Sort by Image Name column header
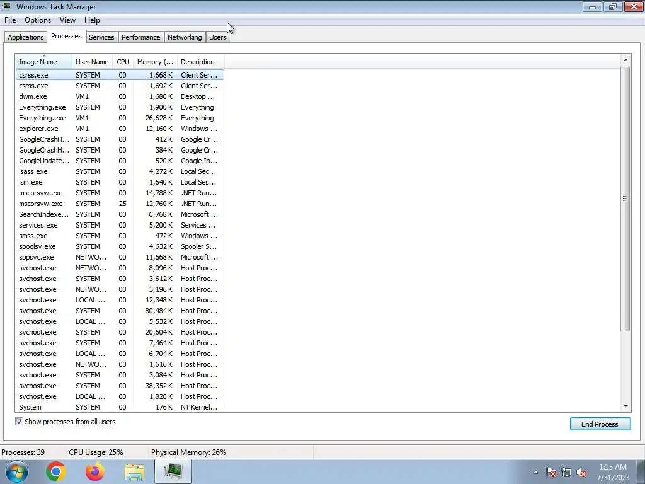The height and width of the screenshot is (484, 645). [x=44, y=62]
